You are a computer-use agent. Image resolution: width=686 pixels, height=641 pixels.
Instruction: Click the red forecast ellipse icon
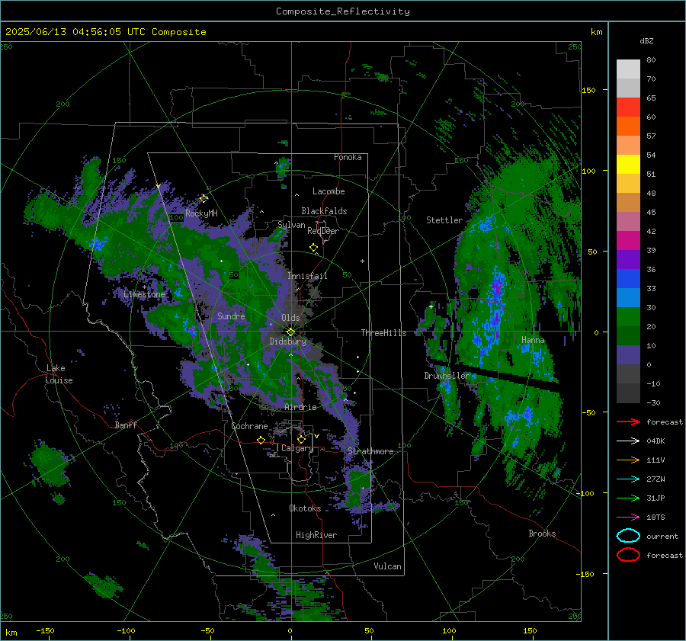628,555
